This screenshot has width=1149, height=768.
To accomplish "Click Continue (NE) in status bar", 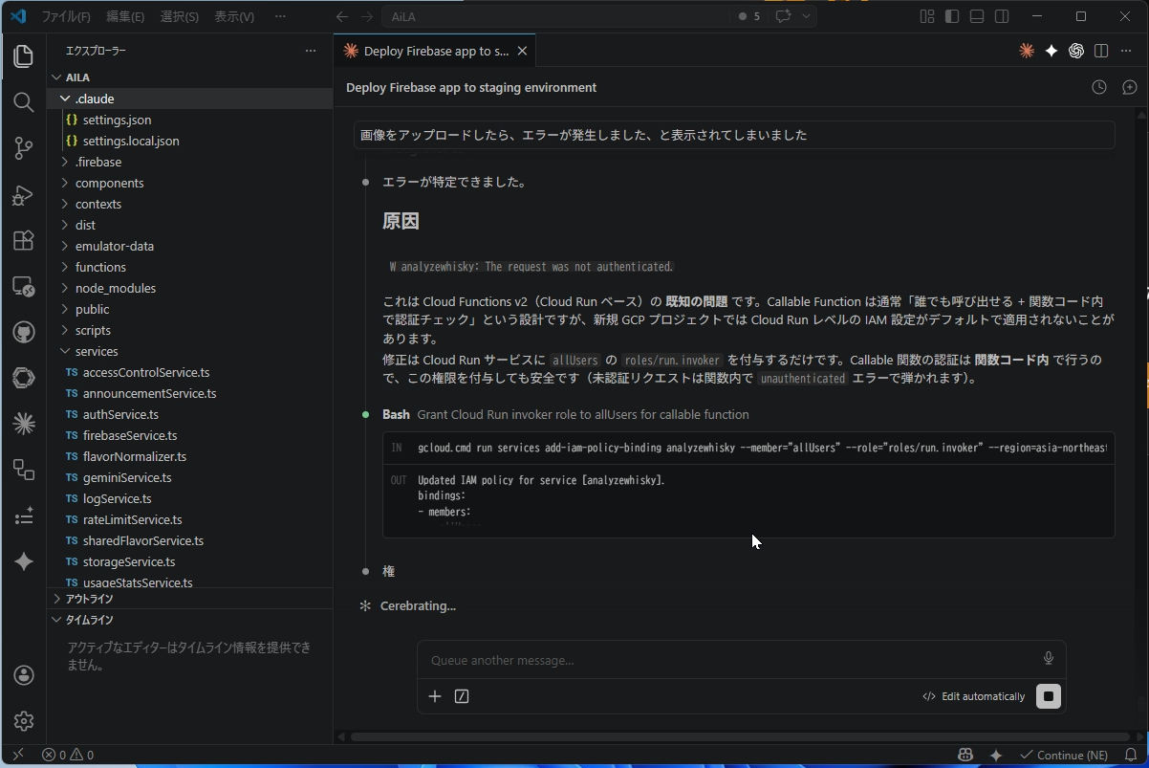I will [1064, 755].
